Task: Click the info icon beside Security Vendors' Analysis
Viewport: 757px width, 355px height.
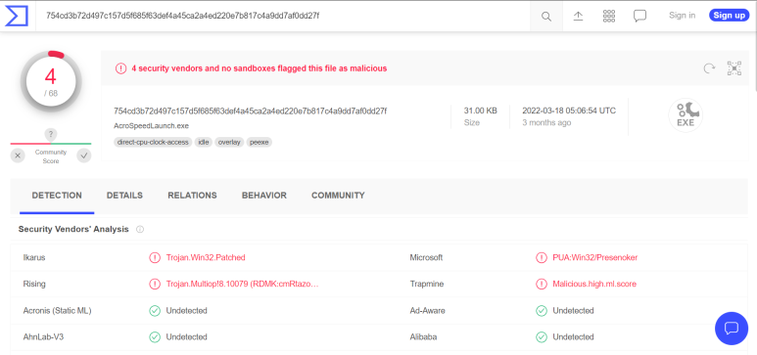Action: pos(140,229)
